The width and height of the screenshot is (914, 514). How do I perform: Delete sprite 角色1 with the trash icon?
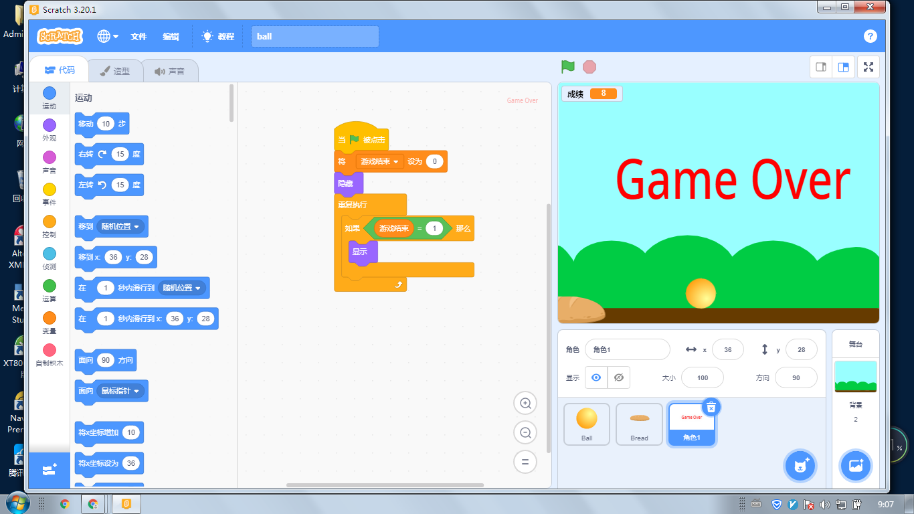pos(711,407)
